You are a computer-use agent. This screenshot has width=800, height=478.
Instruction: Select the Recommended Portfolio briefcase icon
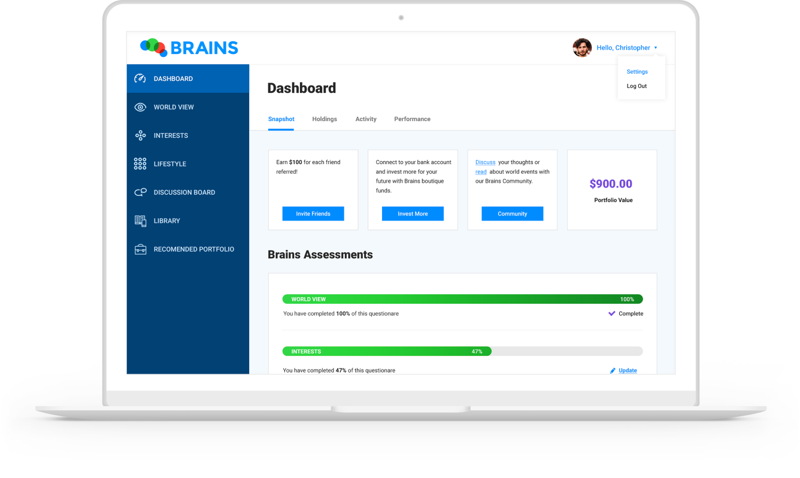(140, 249)
